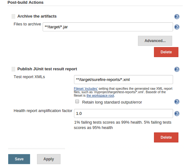Apply the configuration changes
Screen dimensions: 185x166
click(x=49, y=159)
